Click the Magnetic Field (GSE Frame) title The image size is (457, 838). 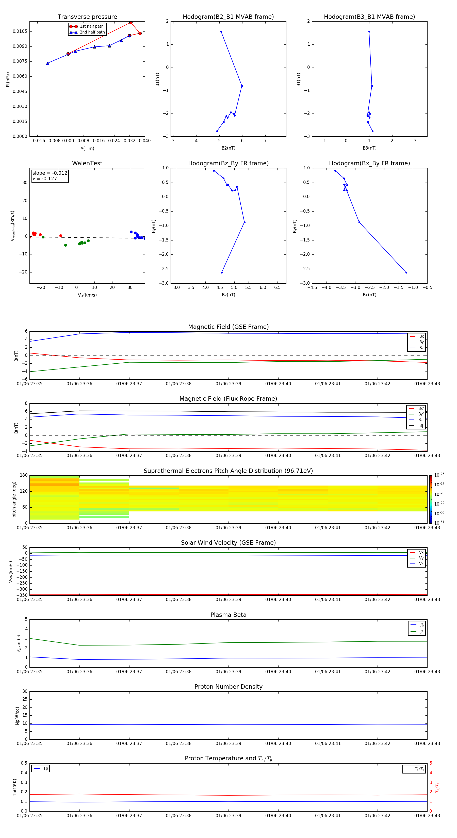click(228, 327)
